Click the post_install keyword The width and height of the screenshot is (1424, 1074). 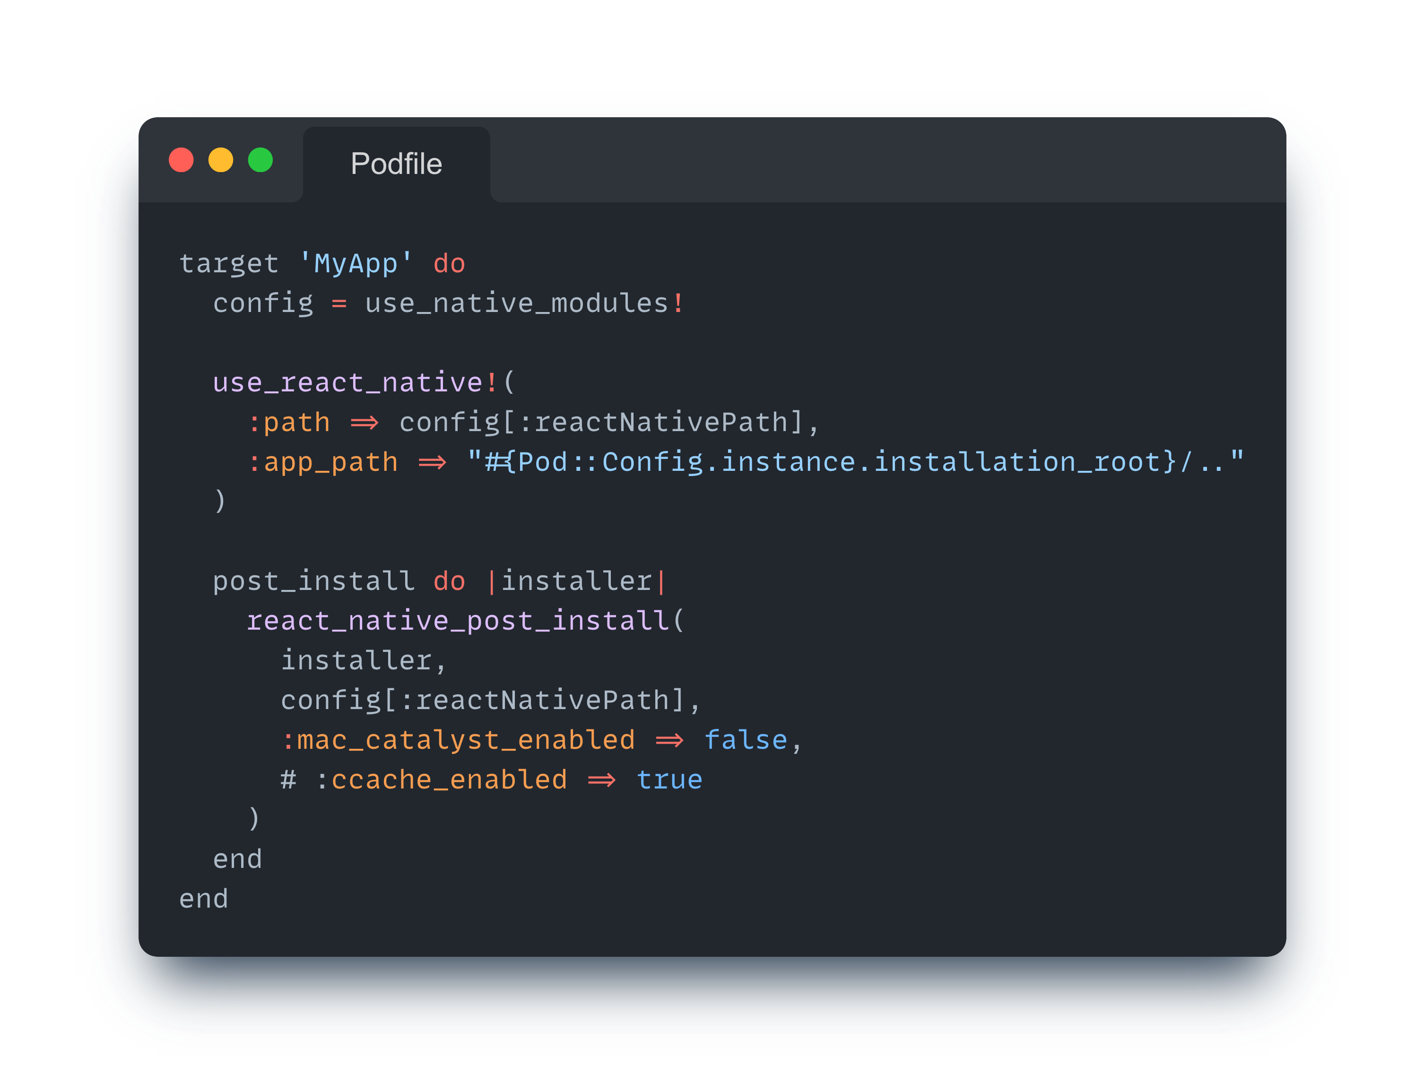point(313,582)
